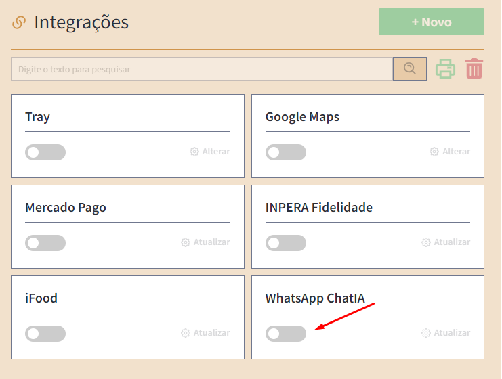The image size is (502, 379).
Task: Click the gear icon in Google Maps card
Action: pos(434,152)
